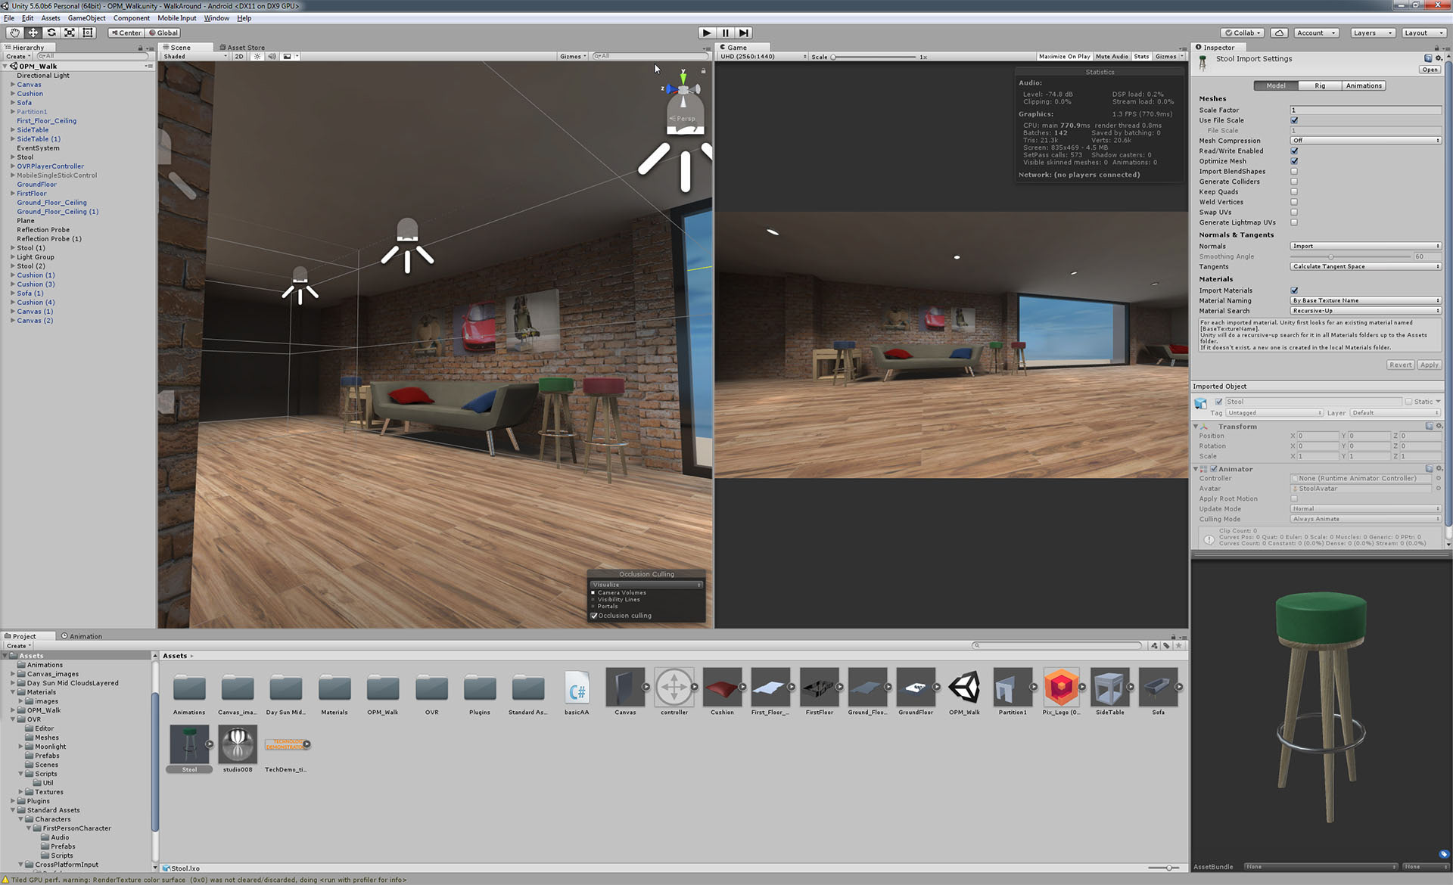The width and height of the screenshot is (1453, 885).
Task: Toggle Occlusion culling checkbox
Action: pos(594,616)
